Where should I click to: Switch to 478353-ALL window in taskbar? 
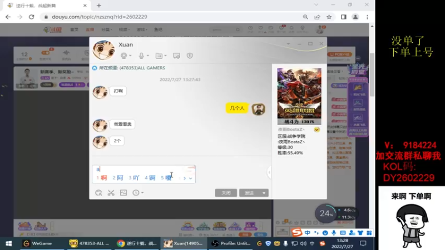pos(90,243)
